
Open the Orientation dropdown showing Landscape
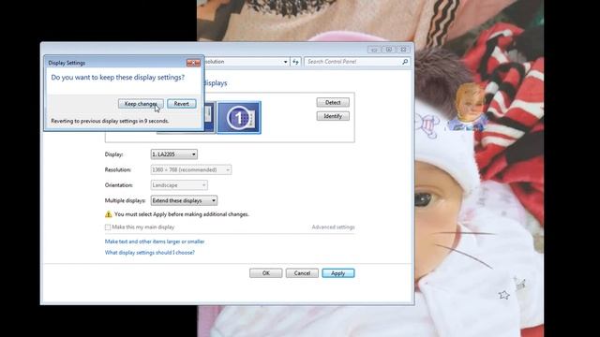(179, 185)
